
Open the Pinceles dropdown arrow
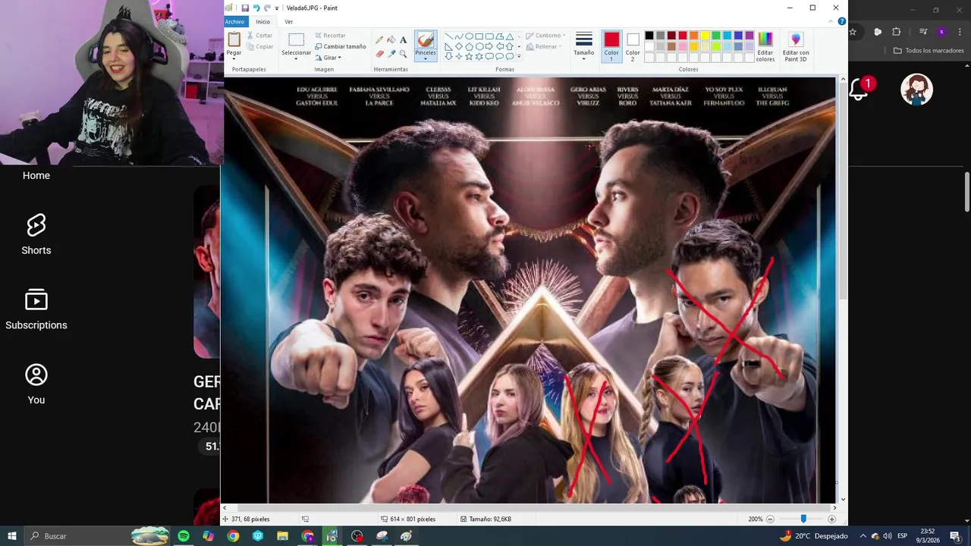pos(426,59)
